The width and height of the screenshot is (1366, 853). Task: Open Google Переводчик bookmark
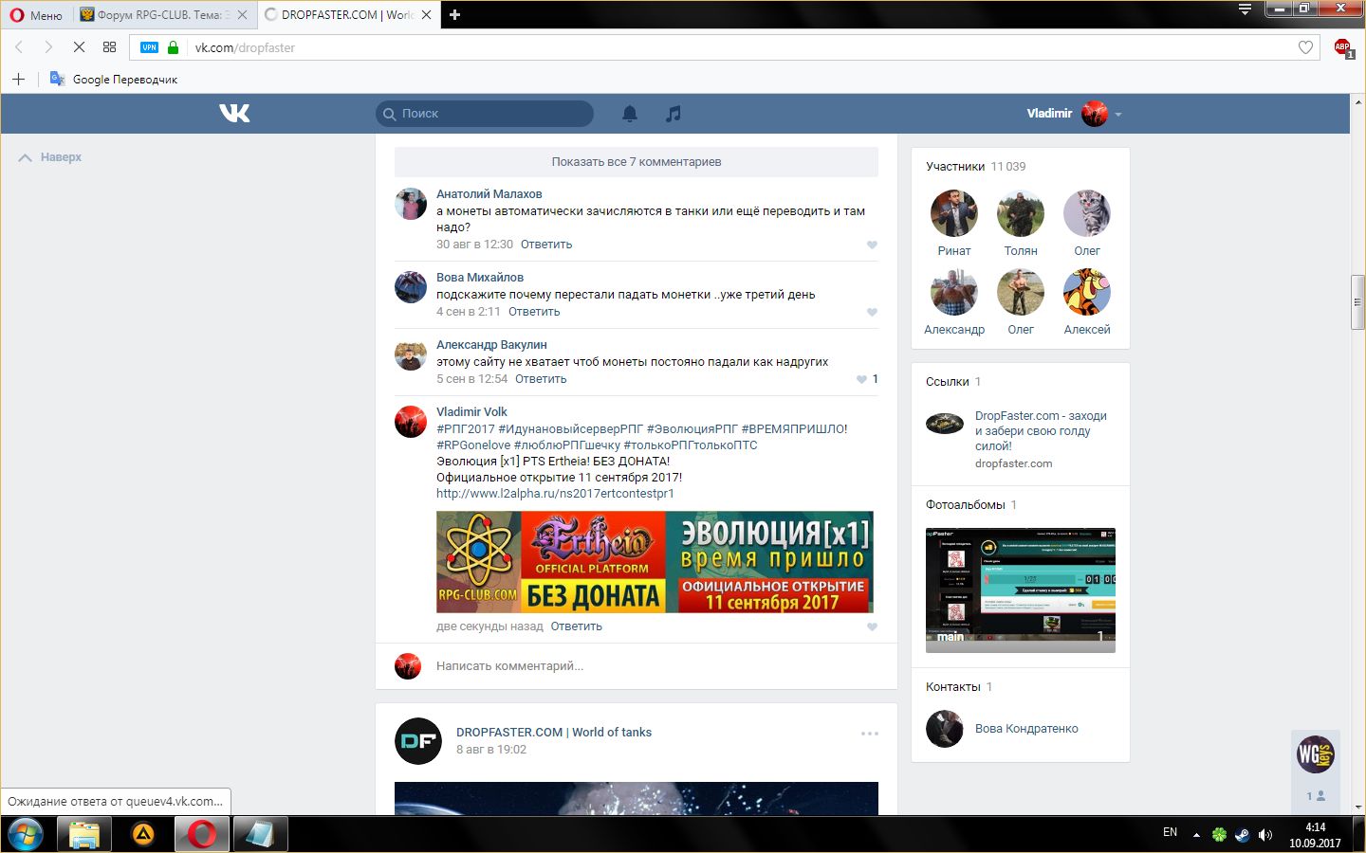(x=114, y=80)
